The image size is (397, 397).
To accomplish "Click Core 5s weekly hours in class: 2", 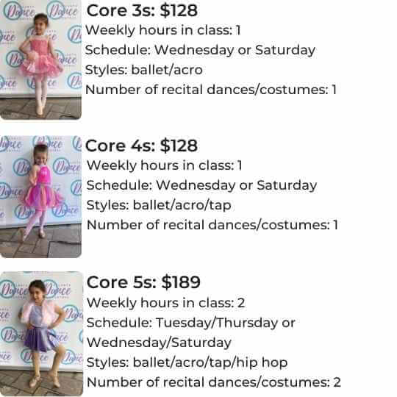I will coord(166,303).
